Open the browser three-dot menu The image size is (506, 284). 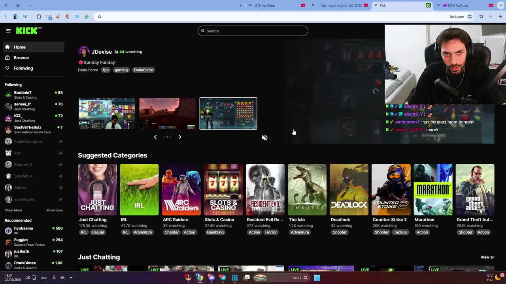tap(6, 17)
